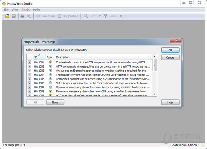Sort warnings by the Description column header

(x=103, y=57)
